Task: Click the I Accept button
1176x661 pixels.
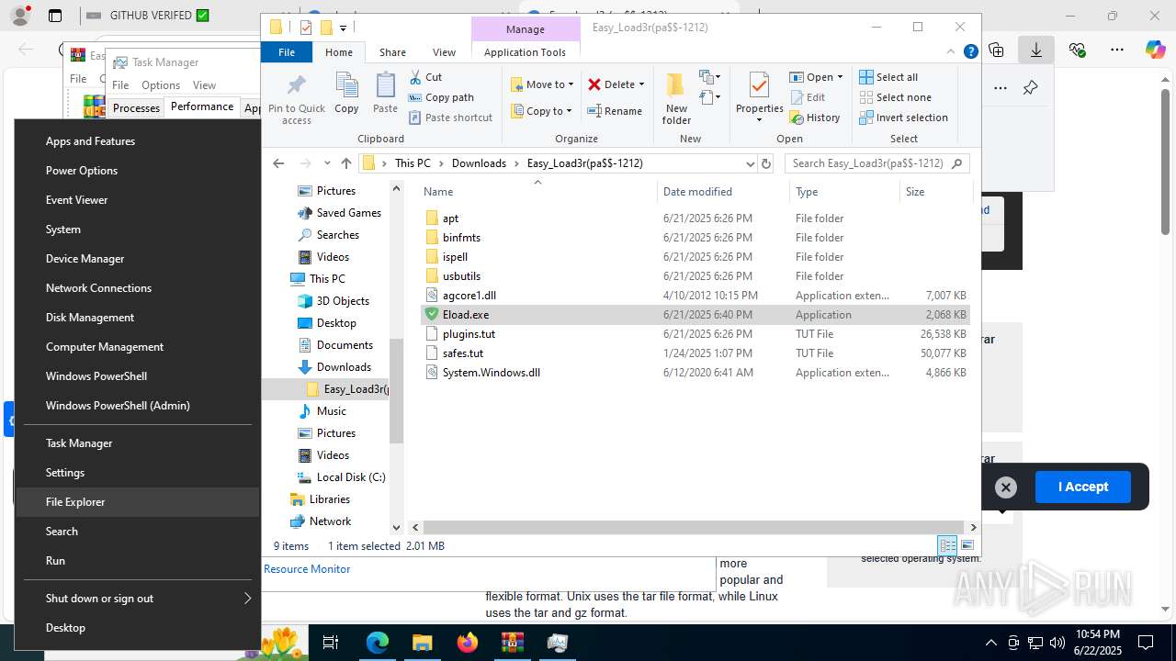Action: coord(1083,487)
